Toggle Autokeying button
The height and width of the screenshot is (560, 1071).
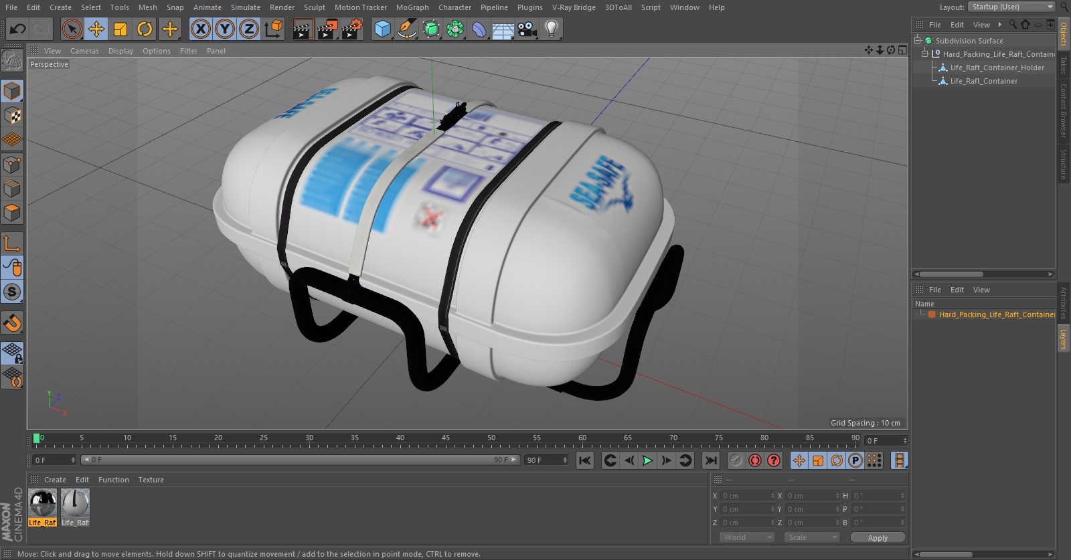point(754,460)
